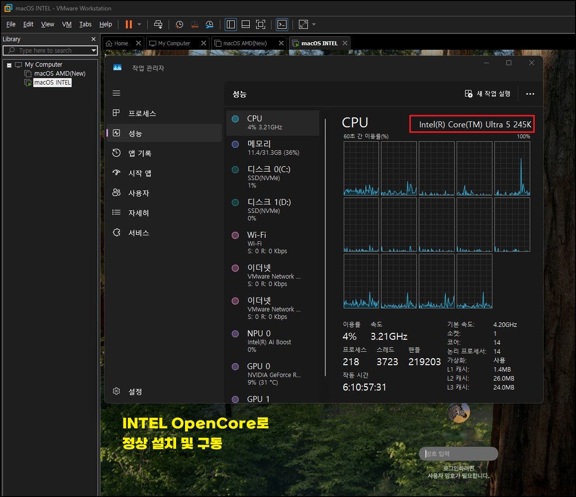Pause the VM with the orange suspend icon
The image size is (576, 497).
coord(128,24)
